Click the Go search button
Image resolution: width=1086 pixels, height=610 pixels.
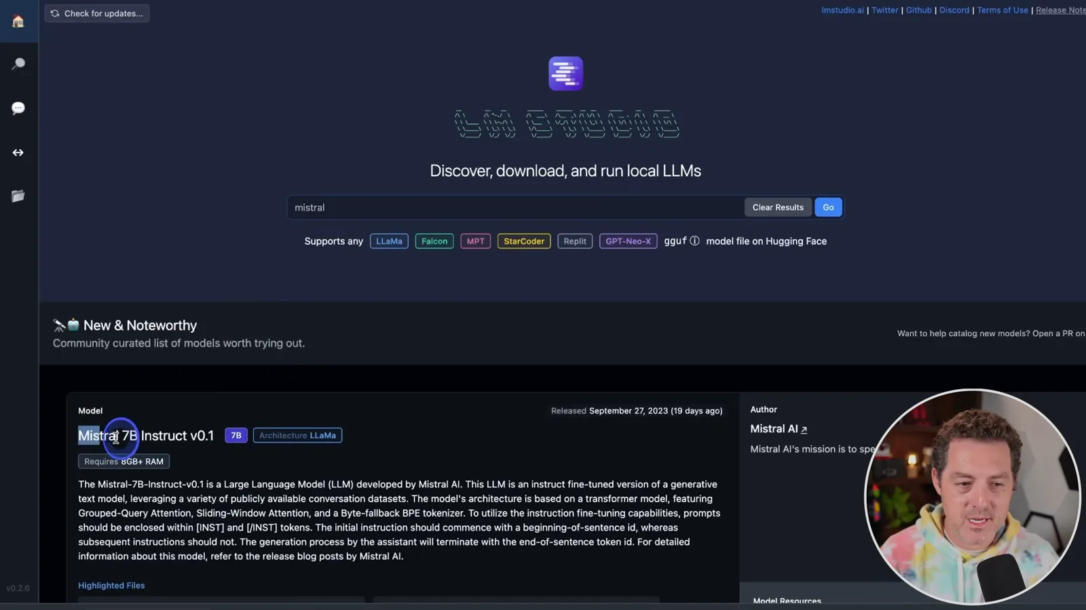(x=828, y=207)
